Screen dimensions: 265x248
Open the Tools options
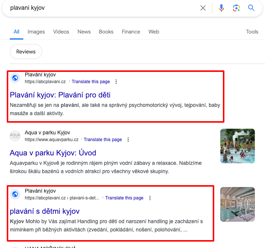pyautogui.click(x=252, y=32)
